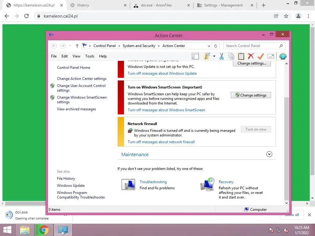Open recent locations dropdown arrow

(x=70, y=46)
